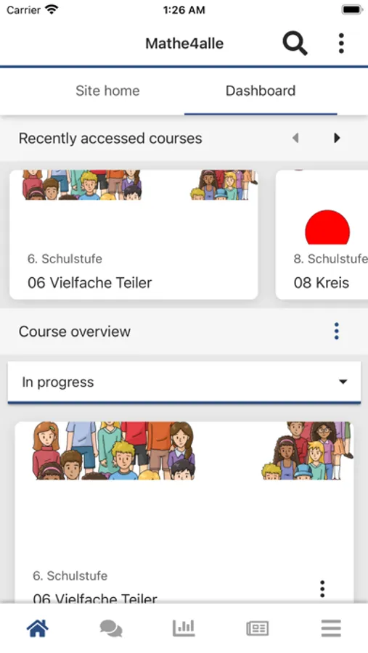Tap the home icon in bottom bar
The height and width of the screenshot is (653, 368).
point(38,628)
